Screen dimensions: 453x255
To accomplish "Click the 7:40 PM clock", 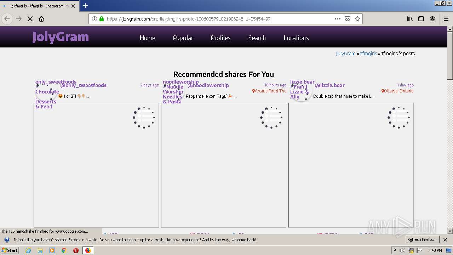I will (435, 250).
